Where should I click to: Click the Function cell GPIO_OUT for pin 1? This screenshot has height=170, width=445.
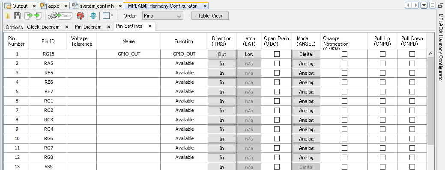(x=184, y=54)
